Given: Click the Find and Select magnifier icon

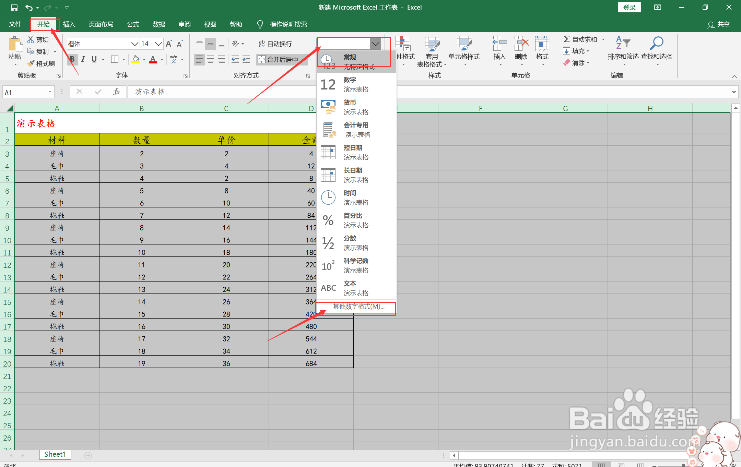Looking at the screenshot, I should click(x=656, y=44).
